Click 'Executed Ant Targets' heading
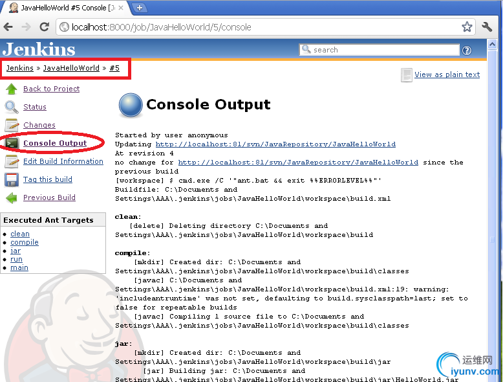Screen dimensions: 503x382 [x=48, y=220]
